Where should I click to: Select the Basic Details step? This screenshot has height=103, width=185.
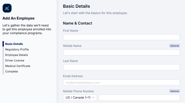[x=14, y=44]
